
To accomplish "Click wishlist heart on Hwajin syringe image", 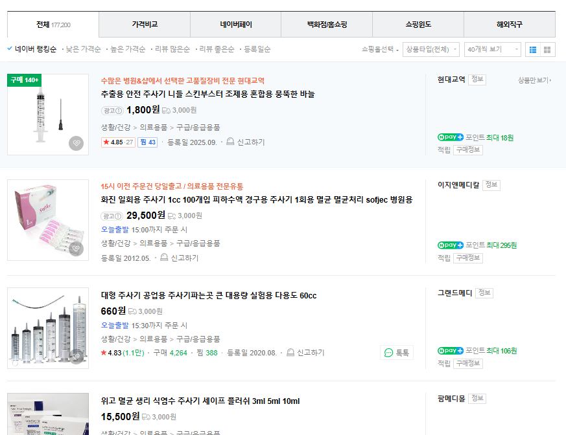I will pyautogui.click(x=77, y=249).
